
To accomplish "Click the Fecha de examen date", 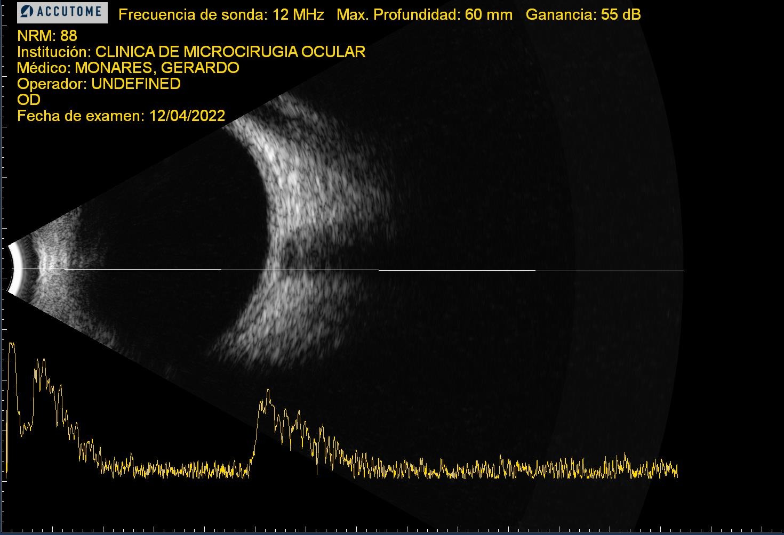I will click(121, 116).
